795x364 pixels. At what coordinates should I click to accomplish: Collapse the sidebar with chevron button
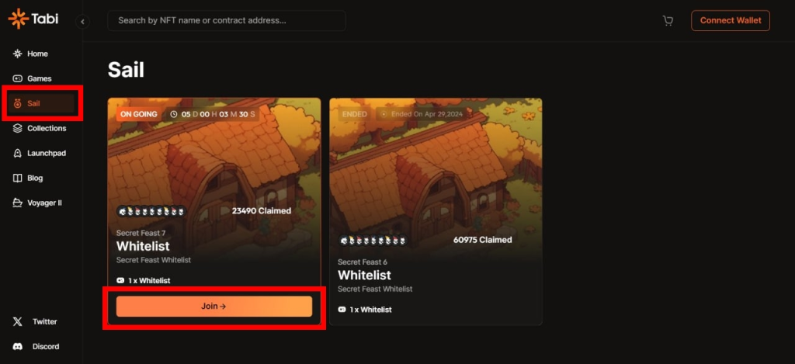click(82, 21)
